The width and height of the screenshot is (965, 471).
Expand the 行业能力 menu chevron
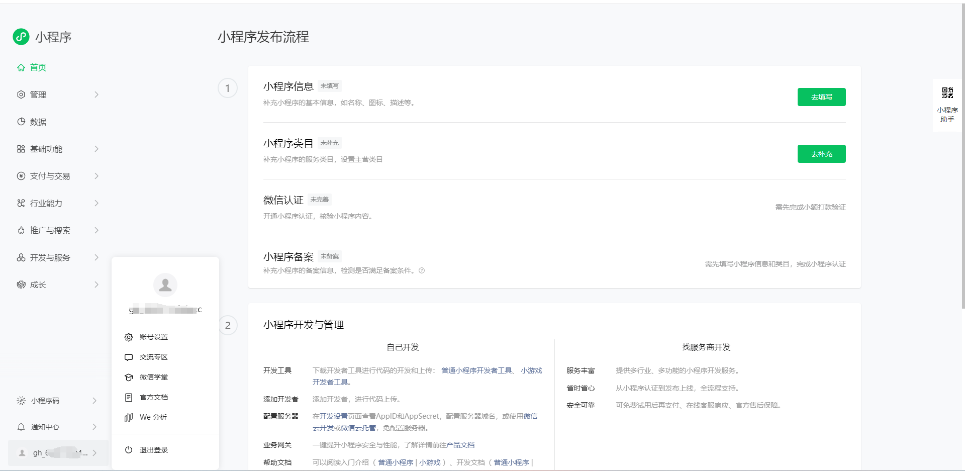[x=96, y=203]
